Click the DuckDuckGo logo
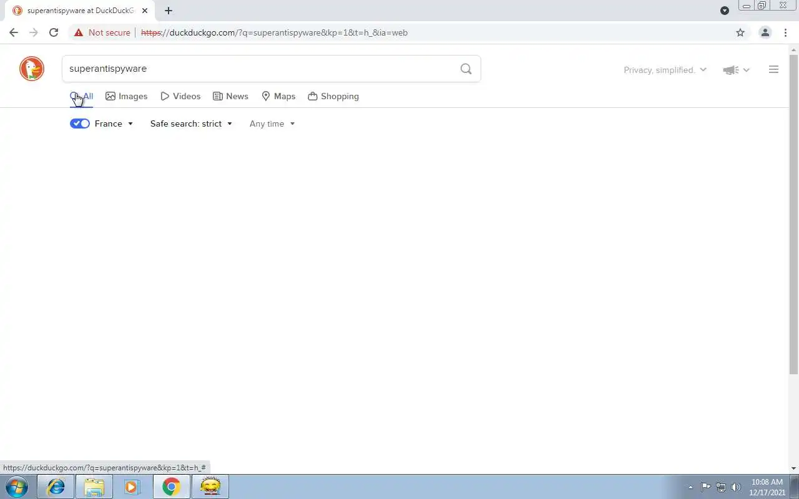The image size is (799, 499). (32, 69)
